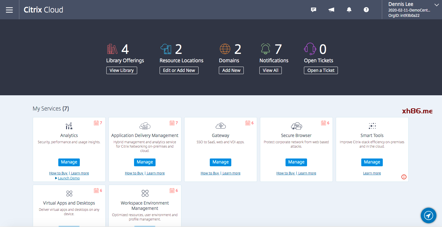Screen dimensions: 442x227
Task: Open the hamburger navigation menu
Action: pyautogui.click(x=9, y=10)
